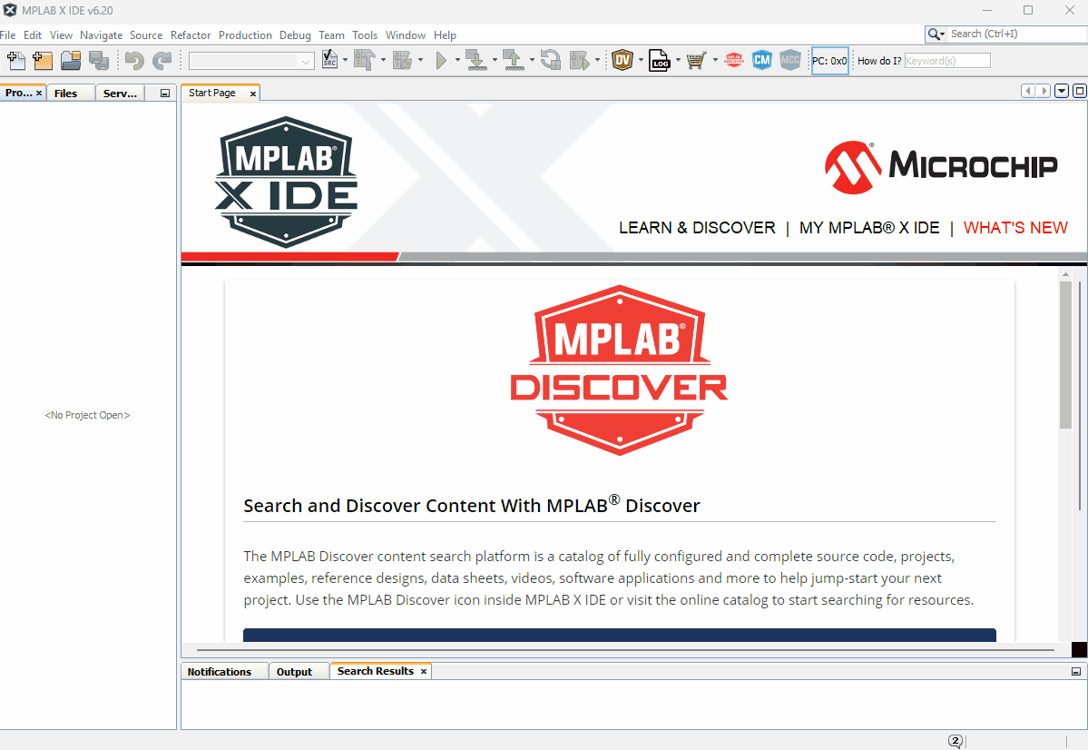Image resolution: width=1088 pixels, height=750 pixels.
Task: Click the Save All icon
Action: tap(99, 61)
